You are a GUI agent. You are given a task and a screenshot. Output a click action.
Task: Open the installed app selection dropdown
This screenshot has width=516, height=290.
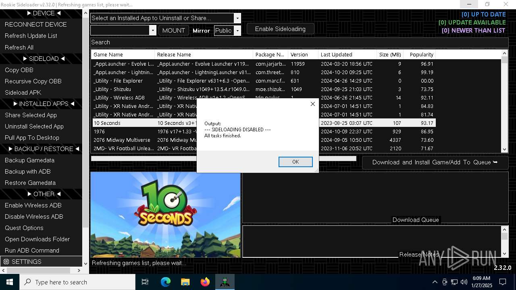coord(237,18)
